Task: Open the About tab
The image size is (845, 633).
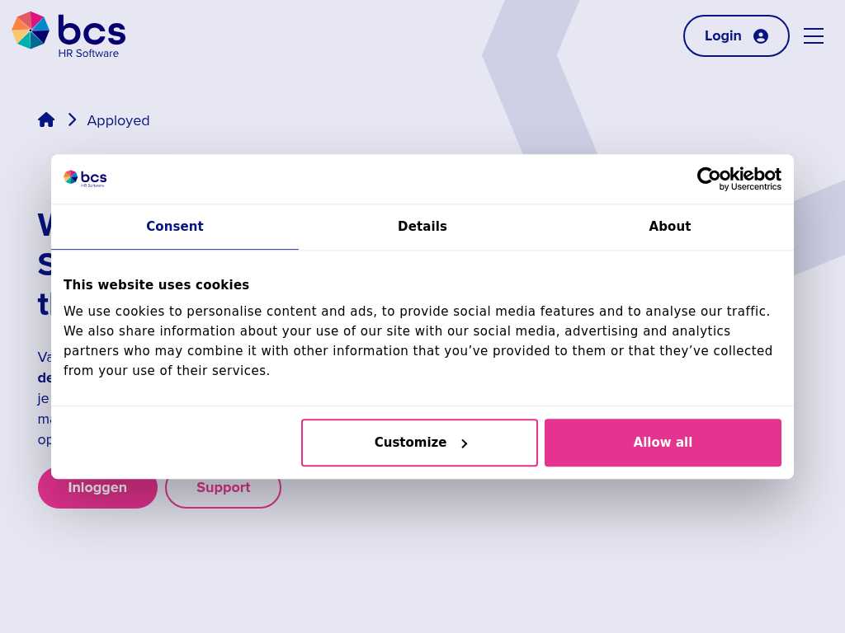Action: (x=670, y=227)
